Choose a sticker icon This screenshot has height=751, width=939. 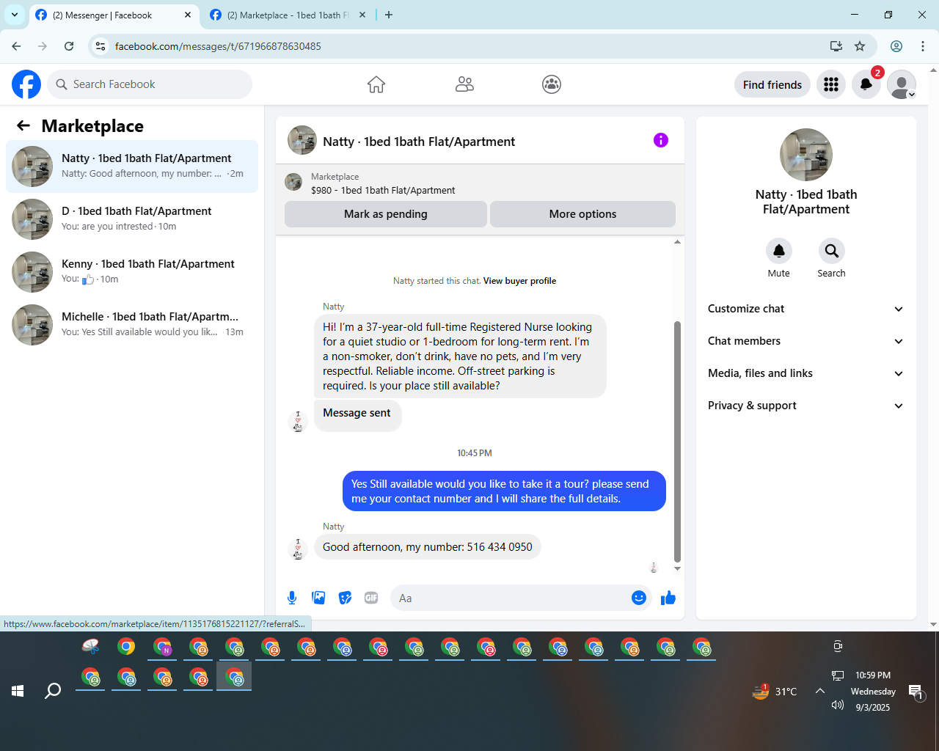point(345,598)
